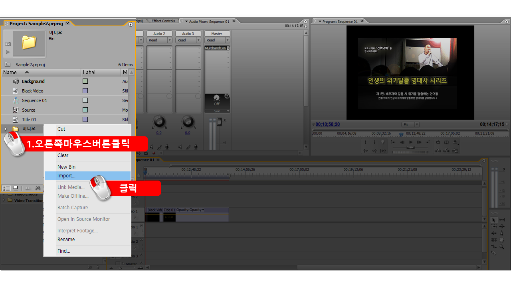Select the Zoom magnifier tool
Viewport: 511px width, 287px height.
point(501,246)
